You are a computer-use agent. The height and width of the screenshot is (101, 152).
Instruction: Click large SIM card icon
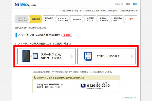pyautogui.click(x=88, y=56)
